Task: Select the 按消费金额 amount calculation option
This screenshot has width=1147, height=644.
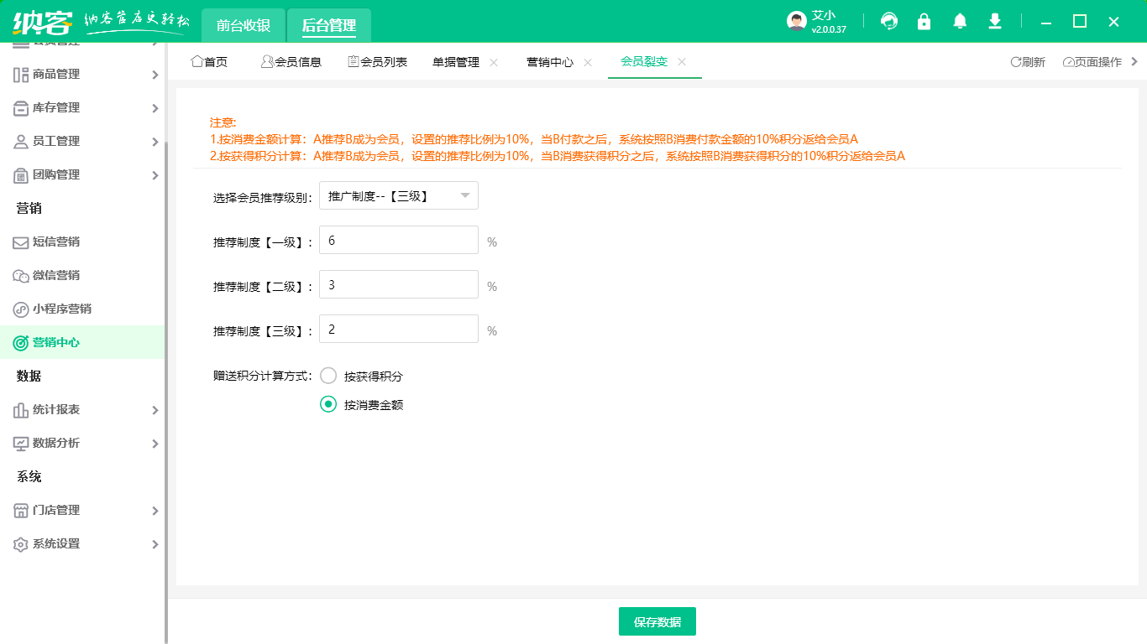Action: [x=327, y=404]
